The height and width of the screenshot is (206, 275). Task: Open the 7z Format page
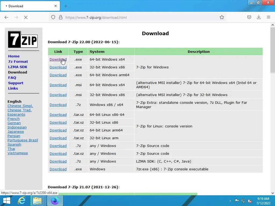pos(18,62)
